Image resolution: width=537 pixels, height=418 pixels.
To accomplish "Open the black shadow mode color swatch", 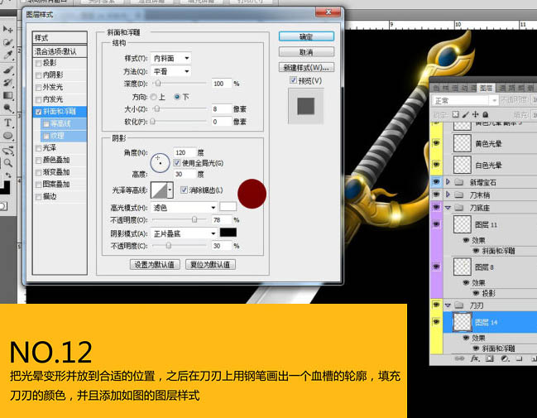I will tap(228, 233).
